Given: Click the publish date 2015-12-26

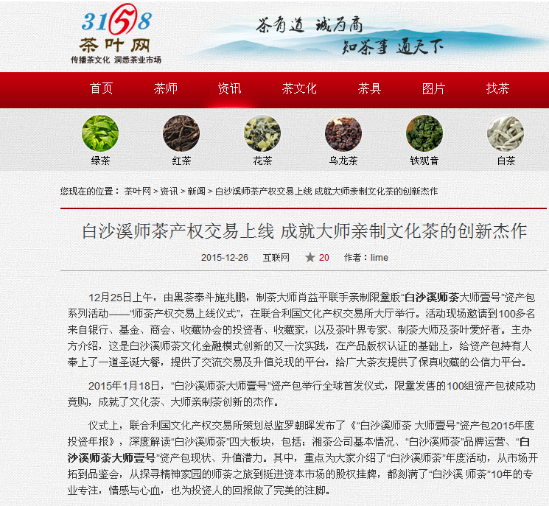Looking at the screenshot, I should [225, 258].
